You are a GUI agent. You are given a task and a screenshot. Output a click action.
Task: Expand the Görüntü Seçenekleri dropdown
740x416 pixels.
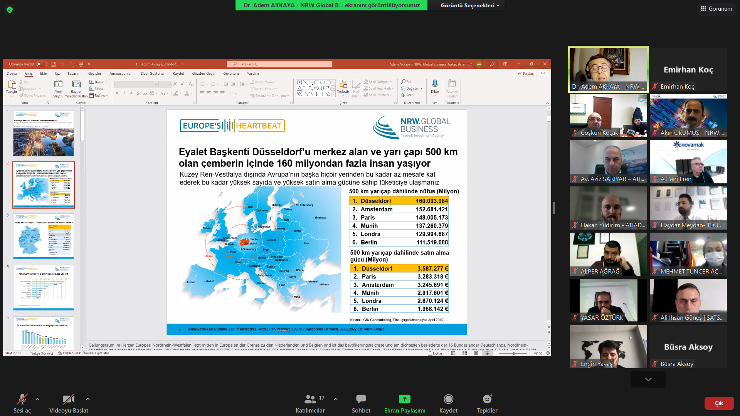click(x=470, y=5)
